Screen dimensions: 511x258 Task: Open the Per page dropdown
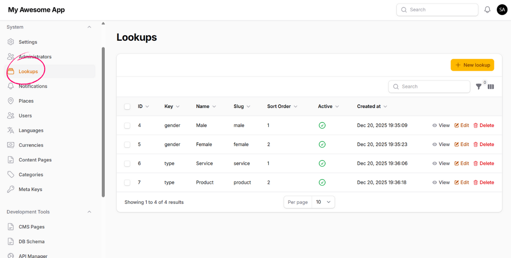pyautogui.click(x=323, y=202)
